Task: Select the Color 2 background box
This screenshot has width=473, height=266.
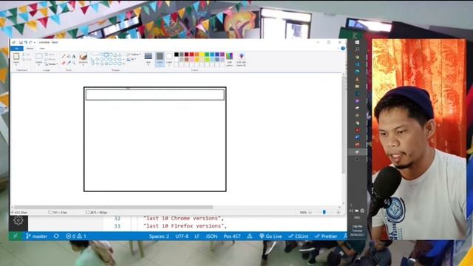Action: pyautogui.click(x=169, y=59)
